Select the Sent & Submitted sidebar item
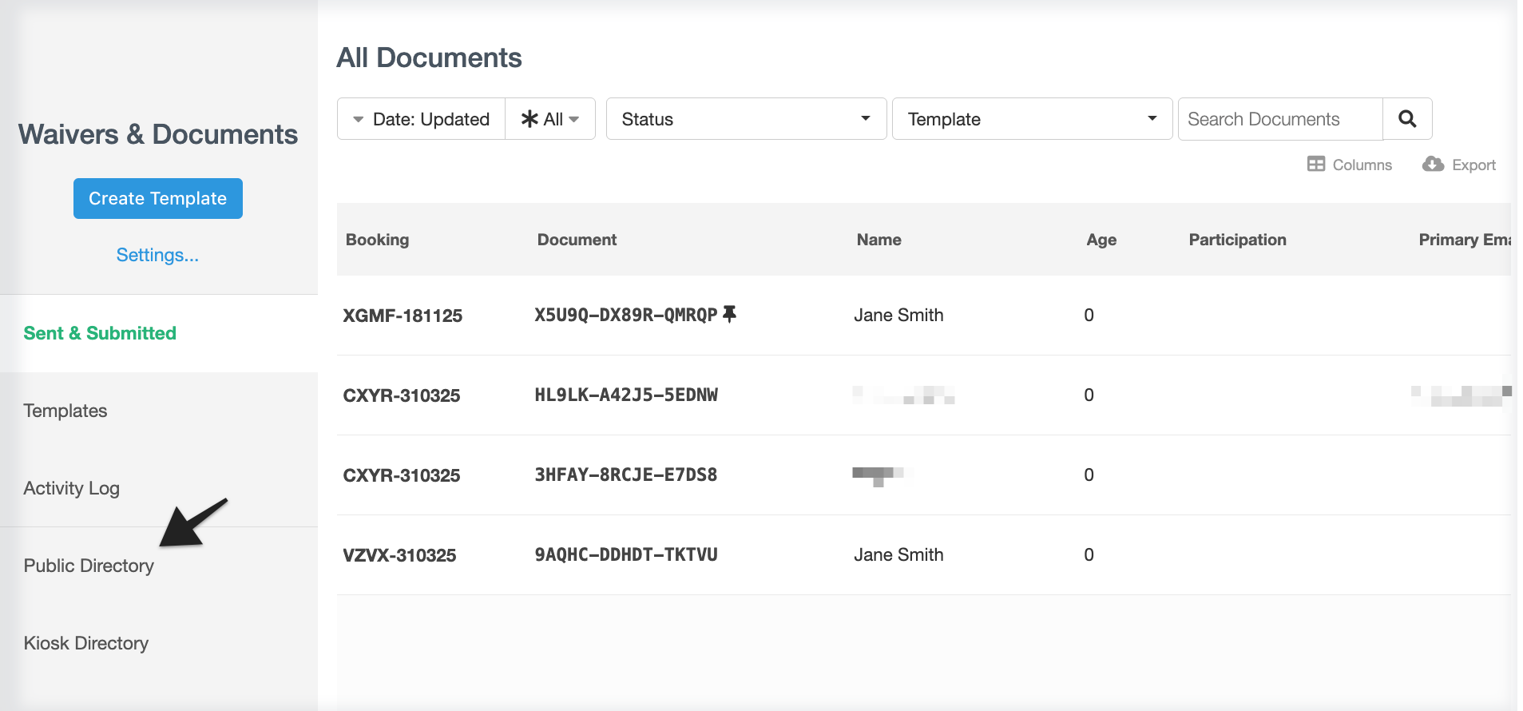This screenshot has height=711, width=1523. [x=159, y=333]
